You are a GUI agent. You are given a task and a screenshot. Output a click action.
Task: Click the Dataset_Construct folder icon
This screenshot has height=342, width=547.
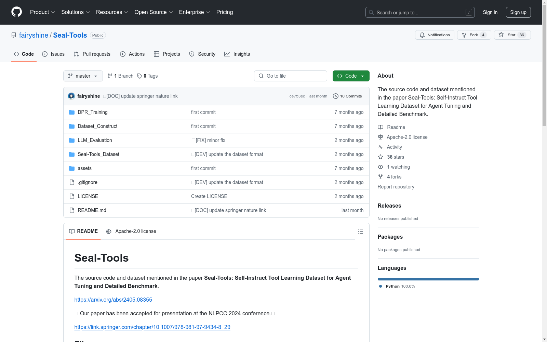(72, 126)
